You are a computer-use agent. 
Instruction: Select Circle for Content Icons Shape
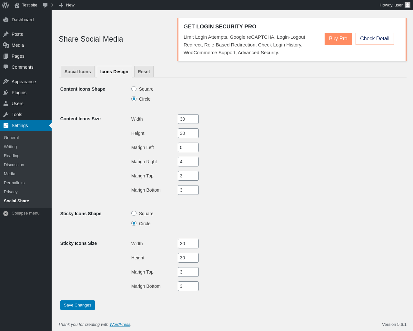pyautogui.click(x=134, y=99)
